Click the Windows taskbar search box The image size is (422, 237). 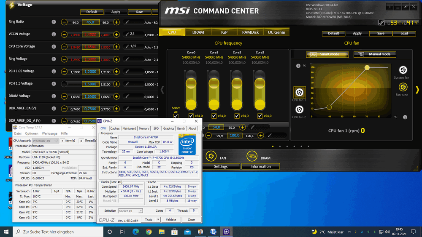point(58,232)
